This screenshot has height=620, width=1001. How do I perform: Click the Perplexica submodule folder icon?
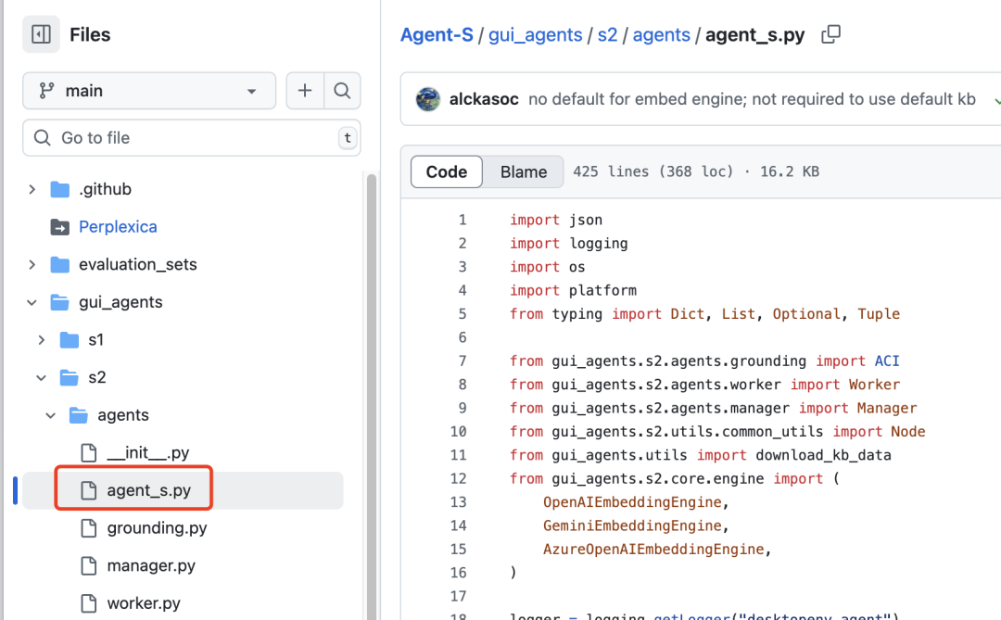click(60, 227)
